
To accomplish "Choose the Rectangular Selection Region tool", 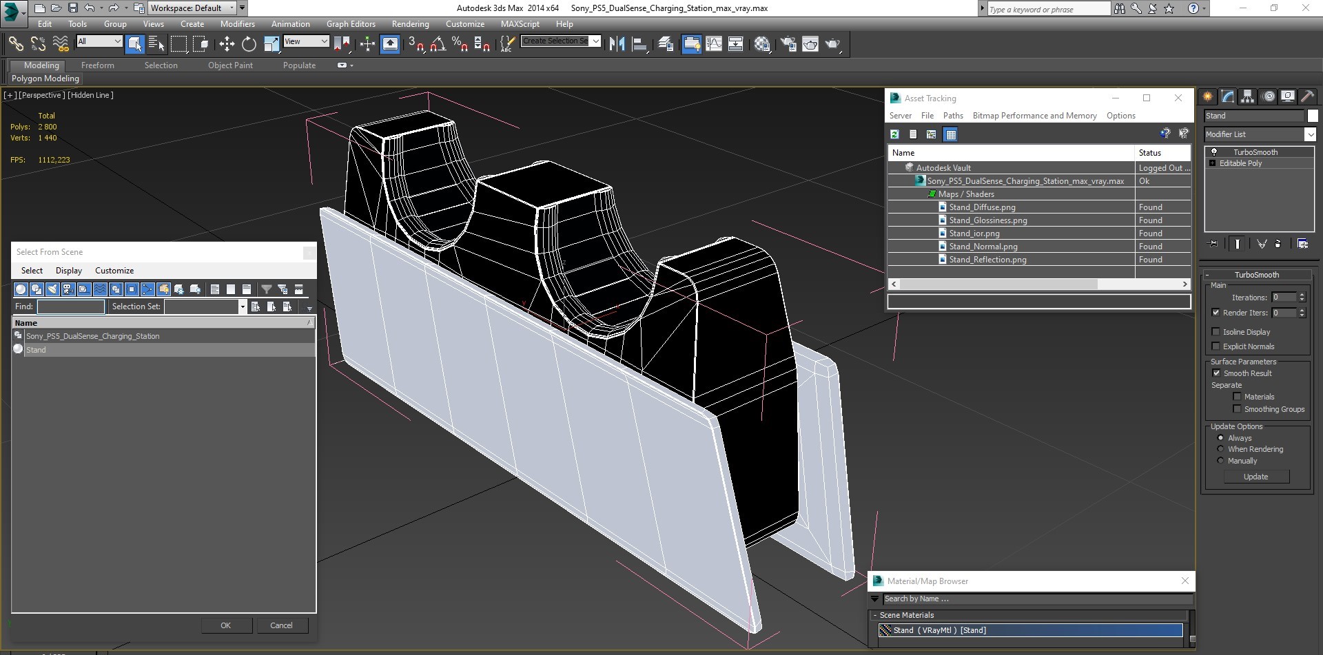I will click(x=178, y=44).
